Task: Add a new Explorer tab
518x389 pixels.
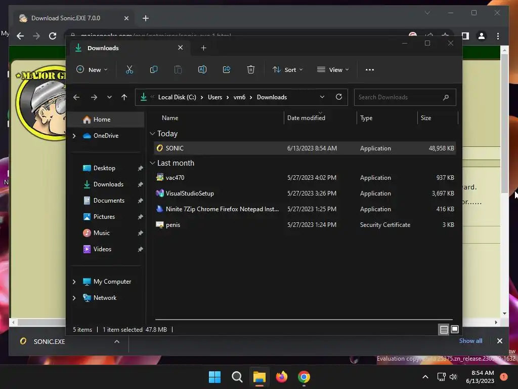Action: coord(203,48)
